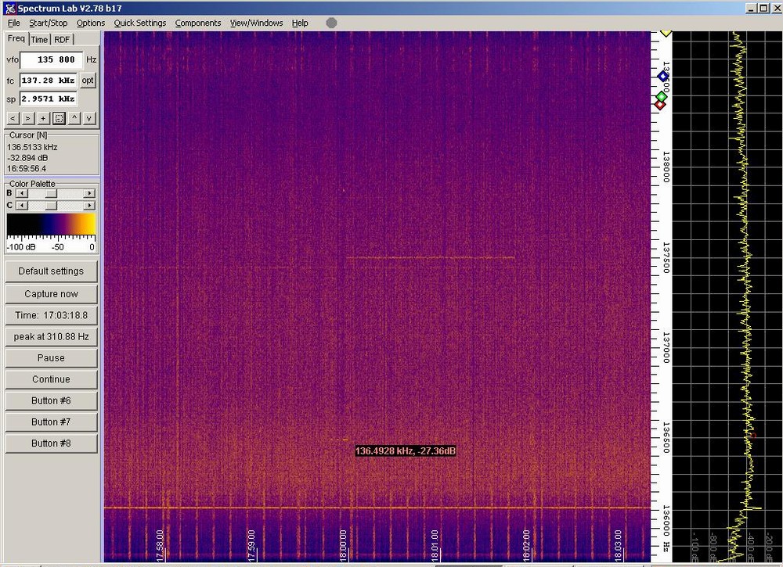Toggle the dotted-rectangle zoom selection button
The image size is (783, 567).
click(59, 118)
